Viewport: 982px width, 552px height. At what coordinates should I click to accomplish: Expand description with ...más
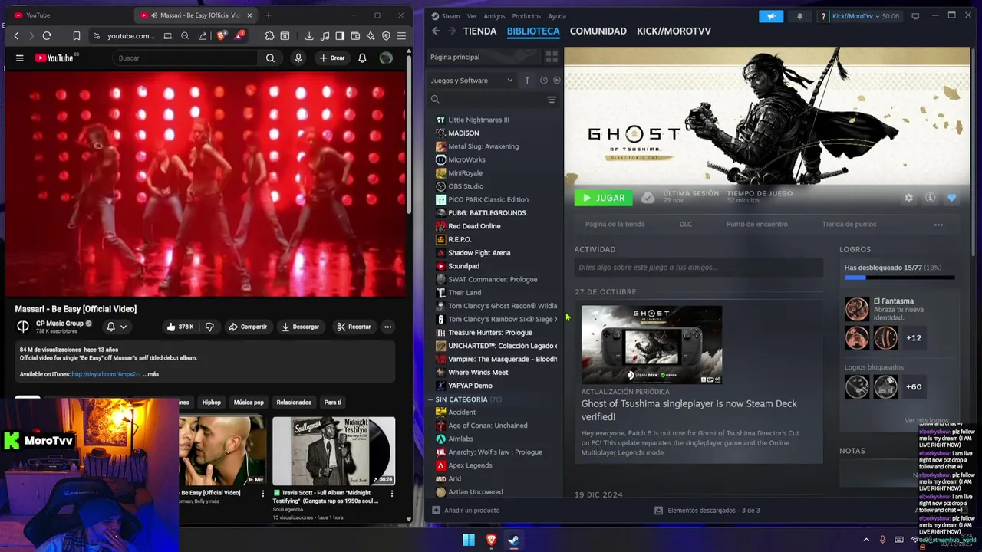pyautogui.click(x=150, y=374)
